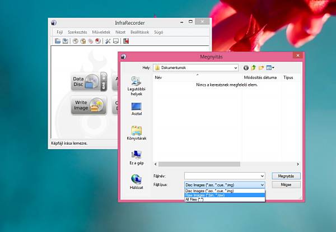Click the pink disc copy icon in toolbar

91,41
